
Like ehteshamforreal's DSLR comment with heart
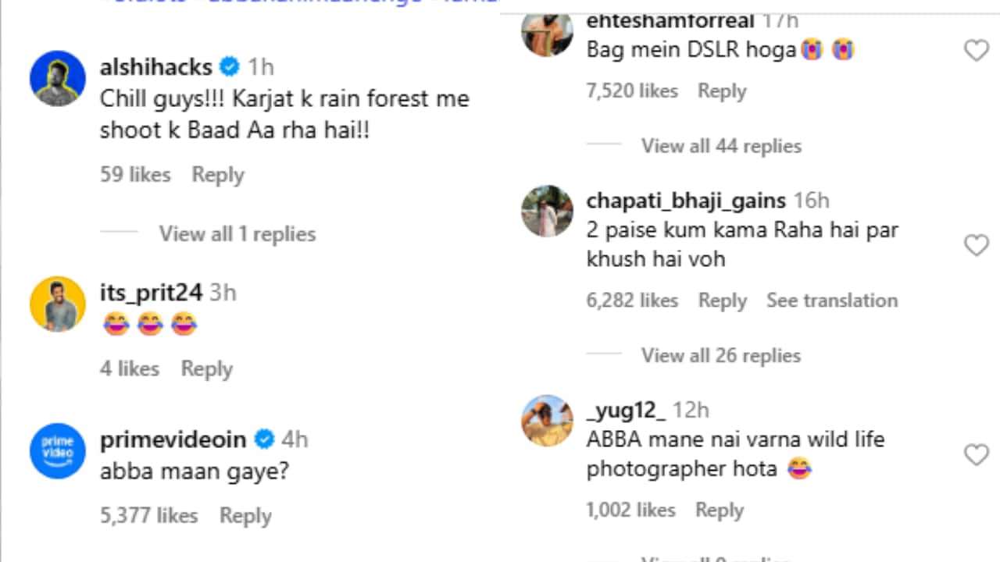[976, 51]
